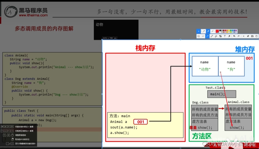Select the rectangle and ellipse shape tool
Viewport: 259px width, 149px height.
198,36
